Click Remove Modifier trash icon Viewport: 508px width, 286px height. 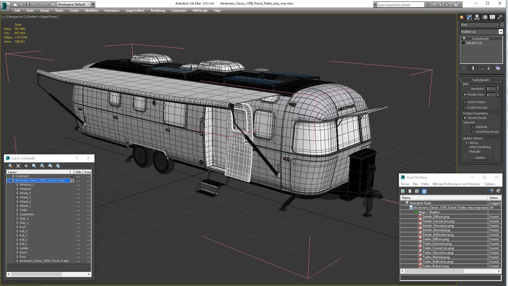click(x=488, y=68)
